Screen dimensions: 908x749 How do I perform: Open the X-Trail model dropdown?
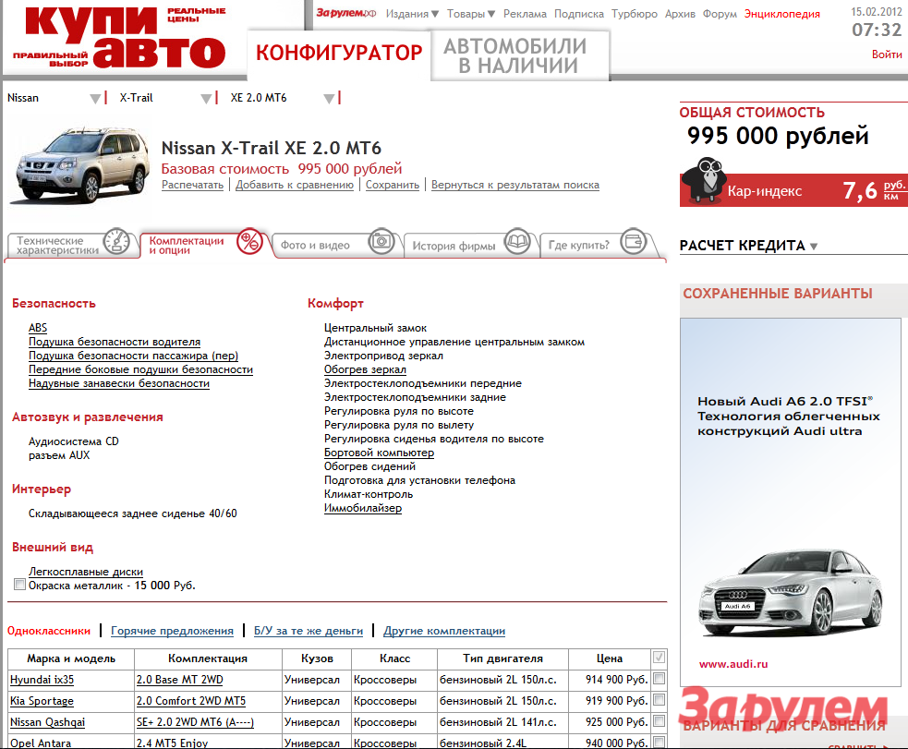206,99
